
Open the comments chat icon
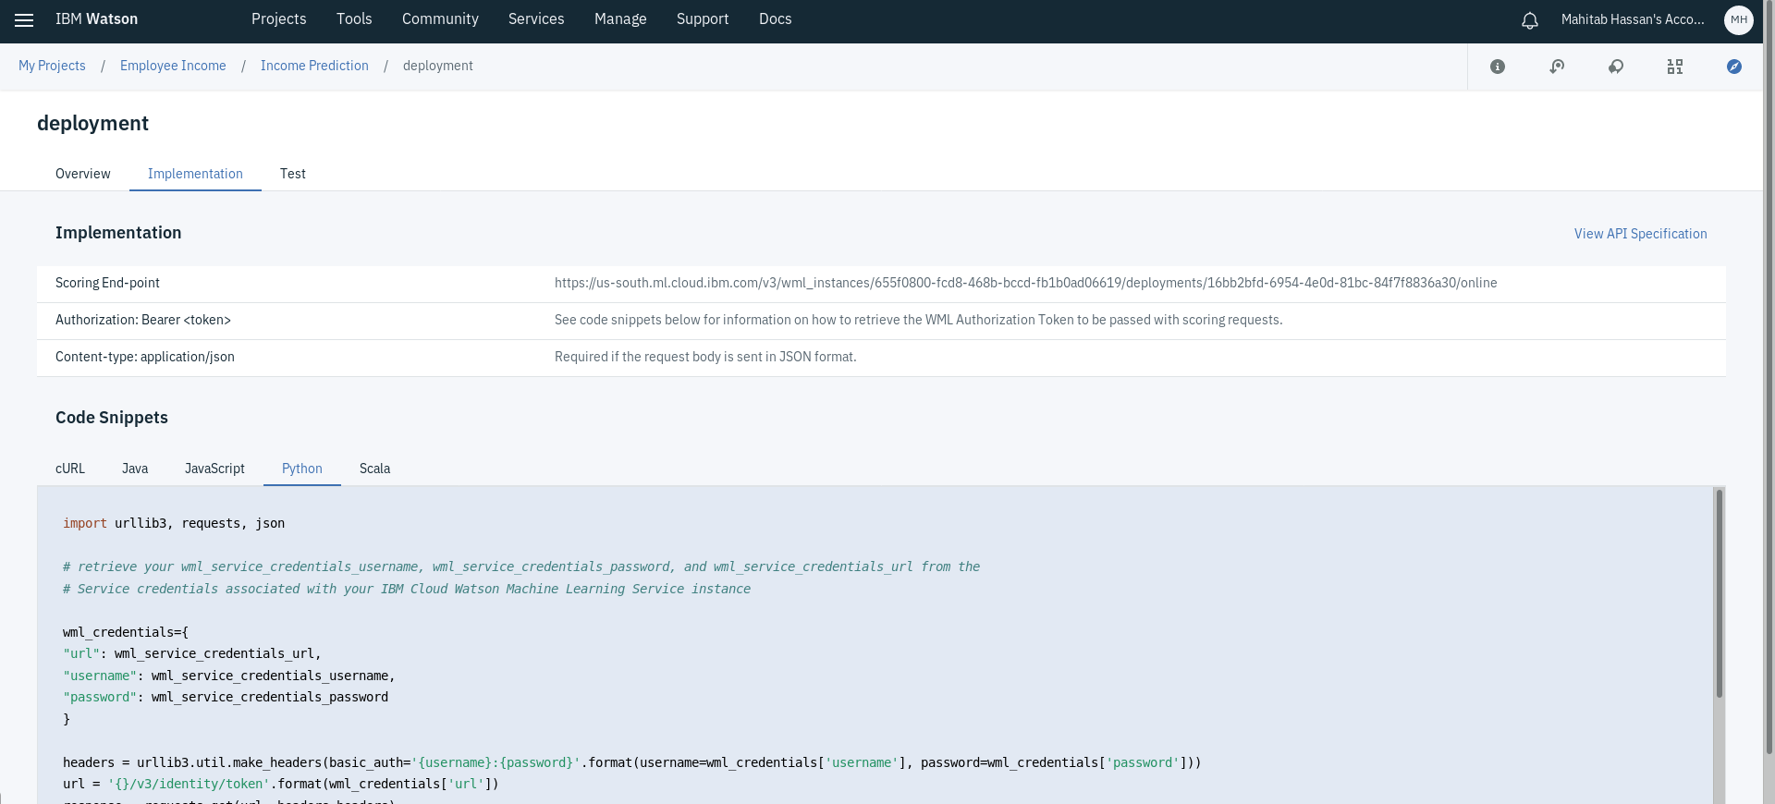click(1616, 67)
